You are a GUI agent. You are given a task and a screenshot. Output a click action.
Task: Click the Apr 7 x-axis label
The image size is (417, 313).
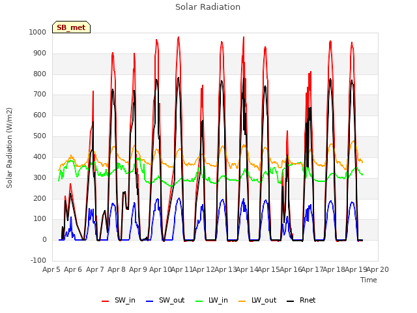(95, 269)
